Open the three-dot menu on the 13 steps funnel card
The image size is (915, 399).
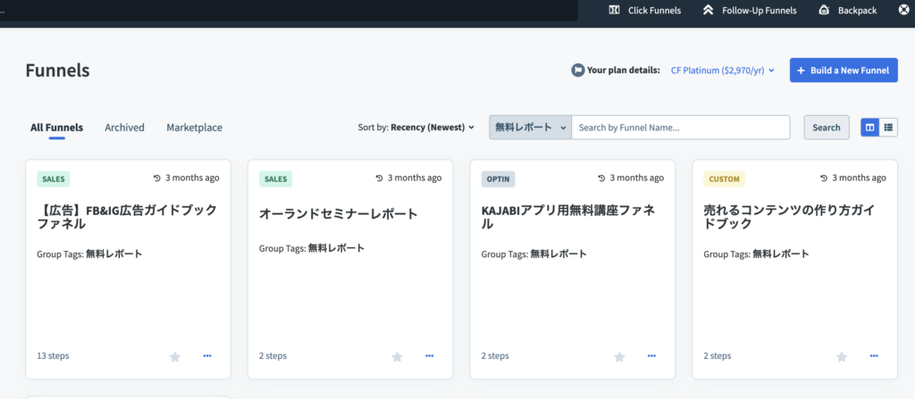[207, 356]
